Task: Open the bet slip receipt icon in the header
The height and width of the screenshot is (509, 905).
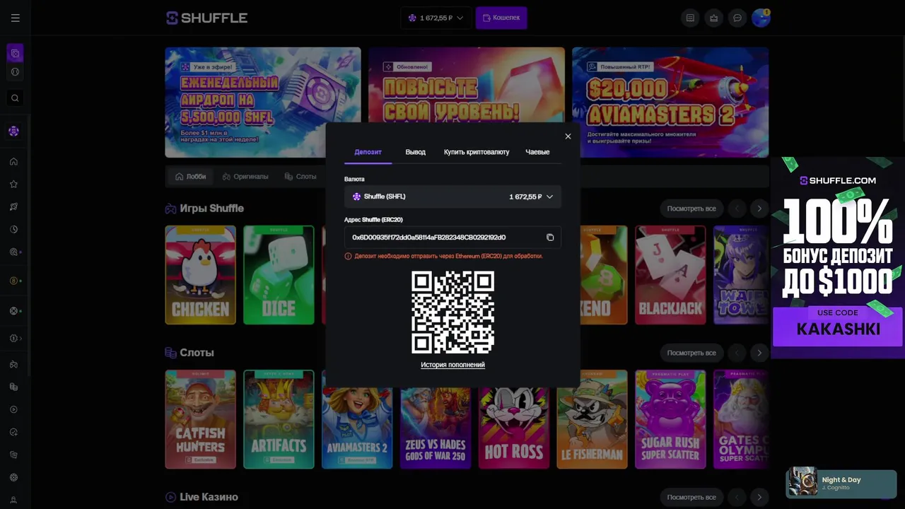Action: point(690,18)
